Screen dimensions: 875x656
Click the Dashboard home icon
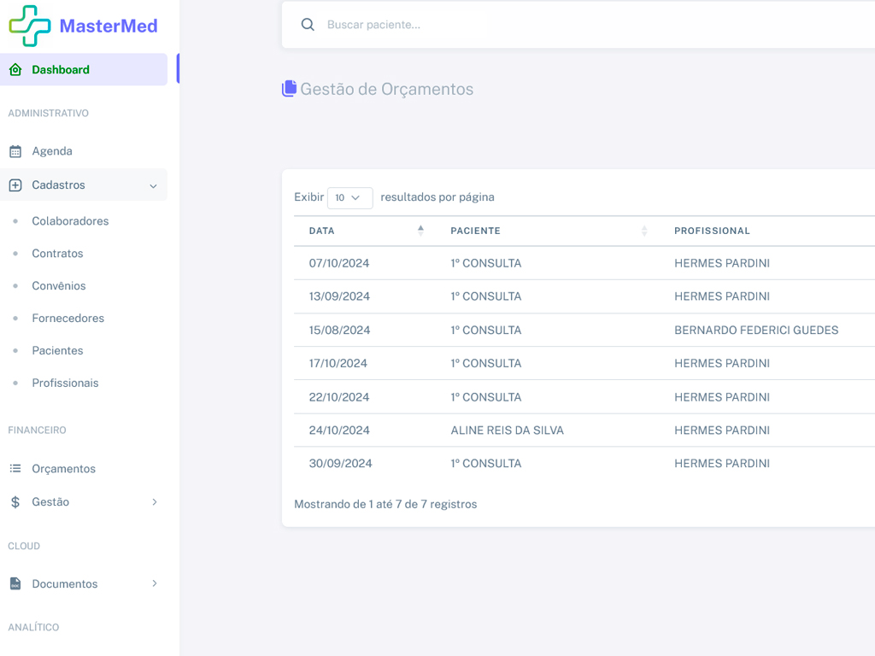click(x=15, y=70)
